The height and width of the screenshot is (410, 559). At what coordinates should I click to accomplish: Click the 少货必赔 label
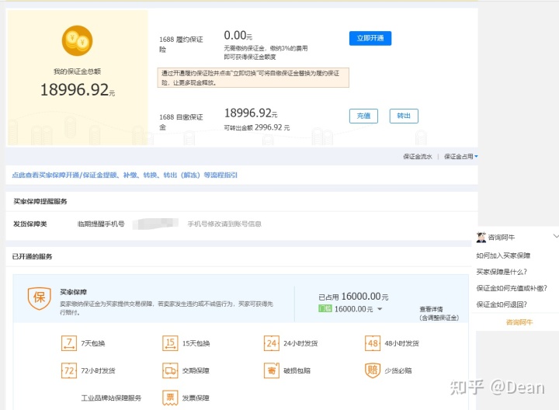pos(398,370)
